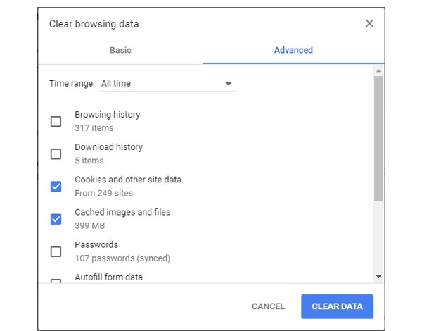Toggle the Autofill form data checkbox

(x=56, y=281)
